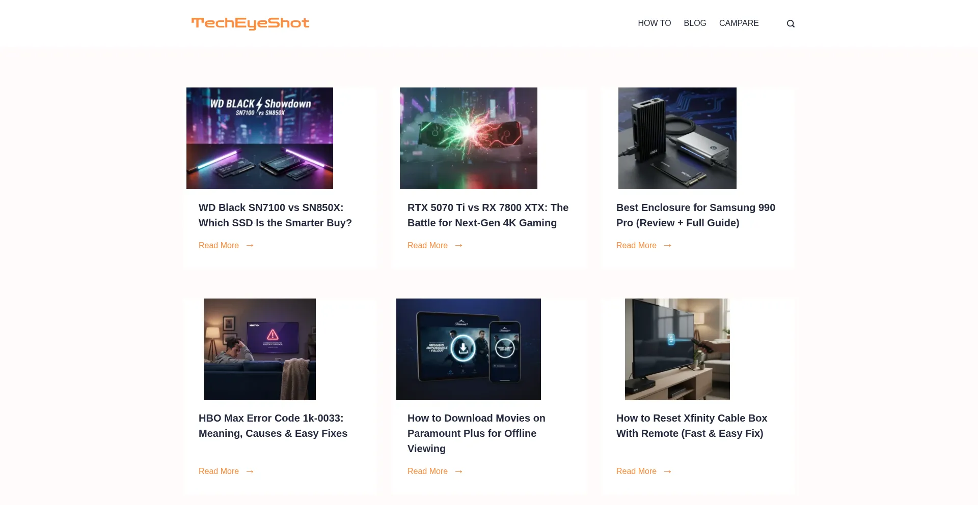Click Read More under WD Black article
978x505 pixels.
click(219, 246)
